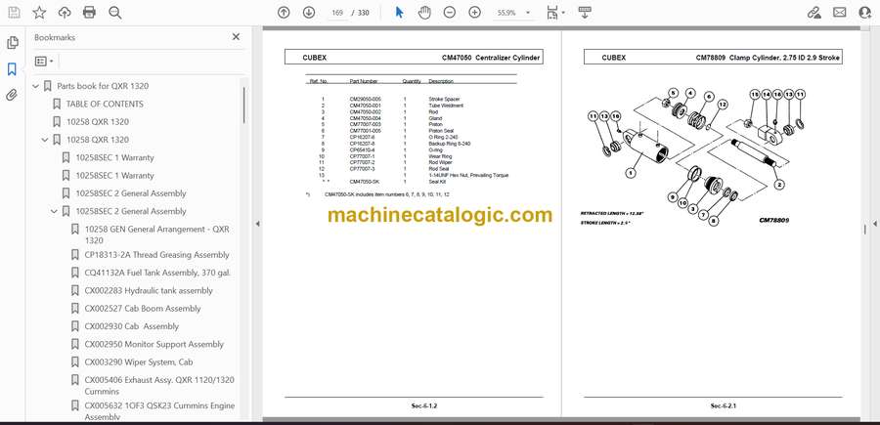The image size is (880, 425).
Task: Activate the selection arrow tool
Action: click(399, 13)
